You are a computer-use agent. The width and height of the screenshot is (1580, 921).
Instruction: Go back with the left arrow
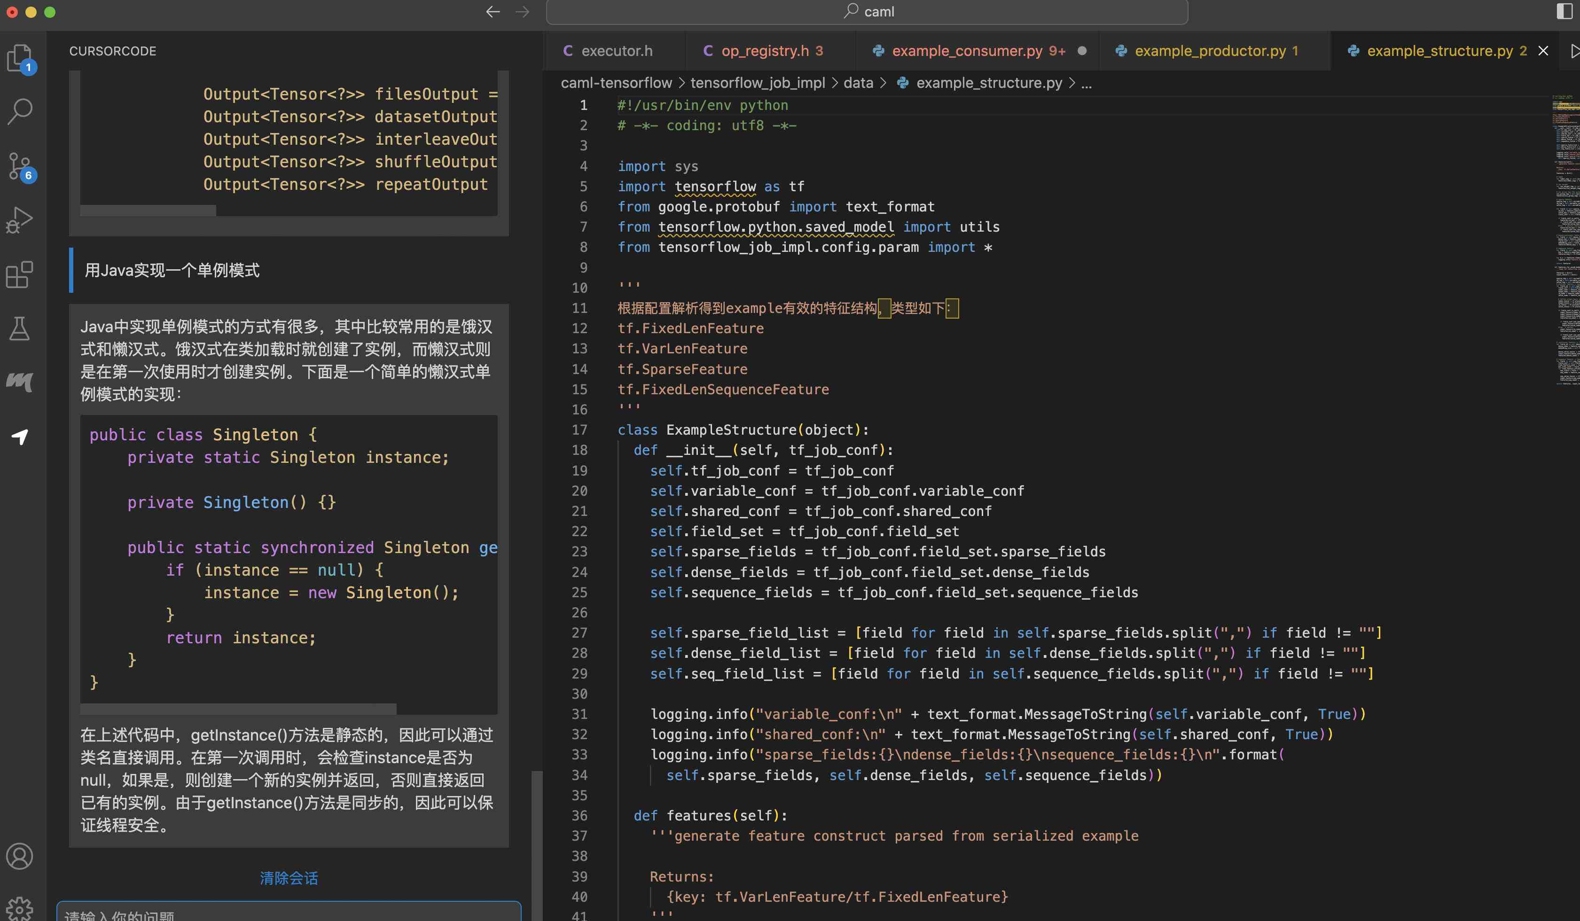pyautogui.click(x=493, y=12)
